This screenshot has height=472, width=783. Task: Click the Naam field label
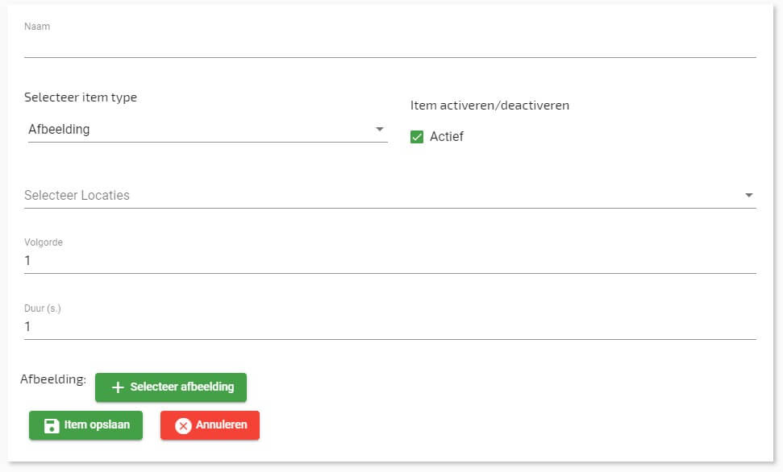coord(37,27)
